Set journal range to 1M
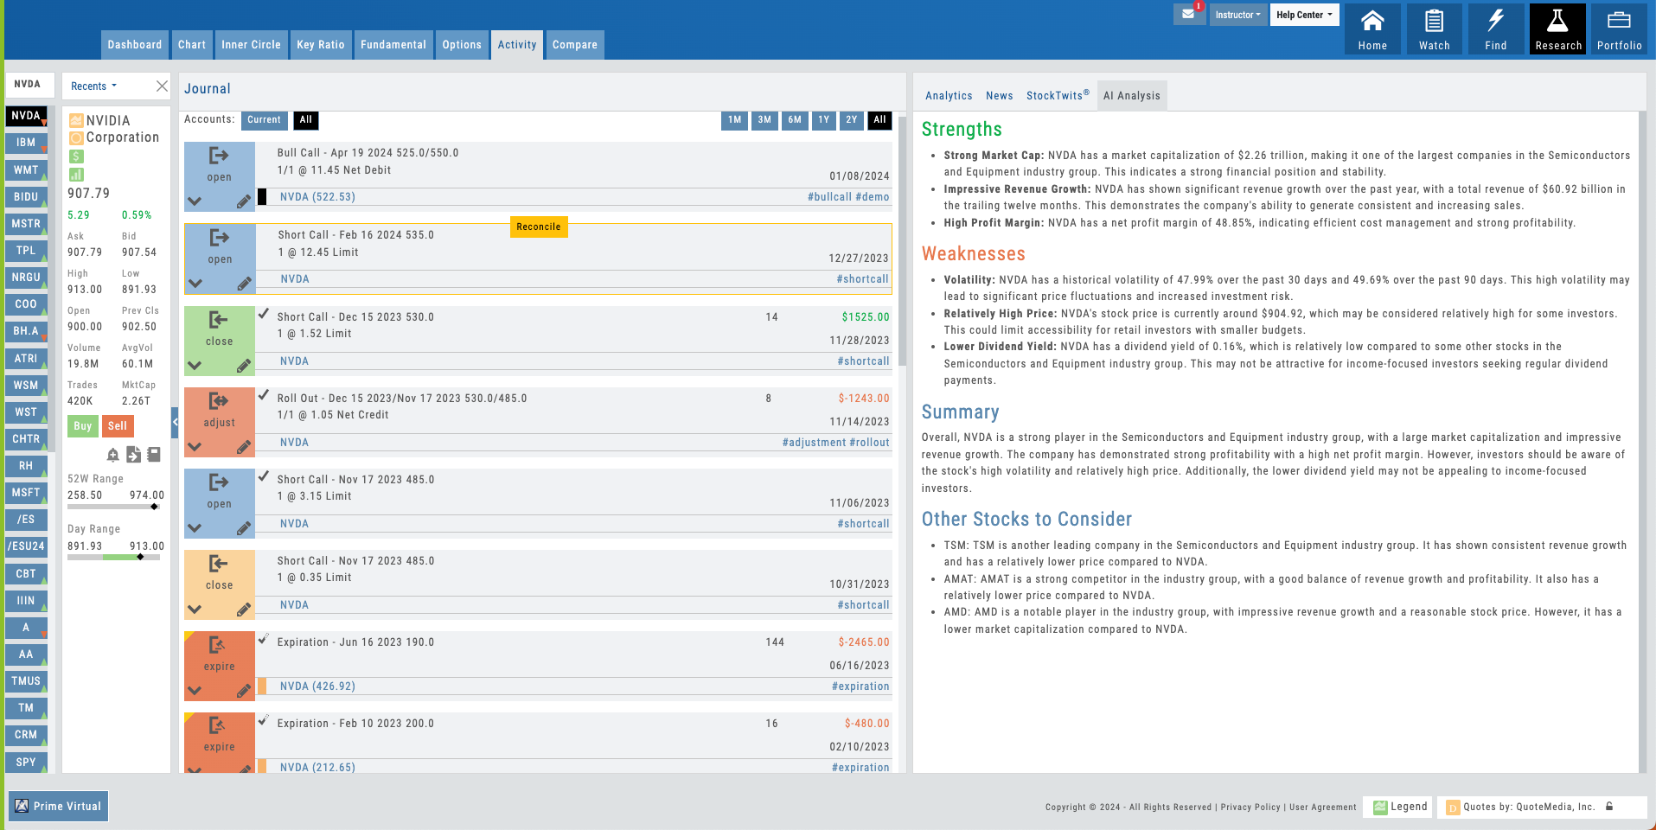 click(734, 120)
